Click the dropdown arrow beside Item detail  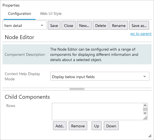tap(42, 25)
